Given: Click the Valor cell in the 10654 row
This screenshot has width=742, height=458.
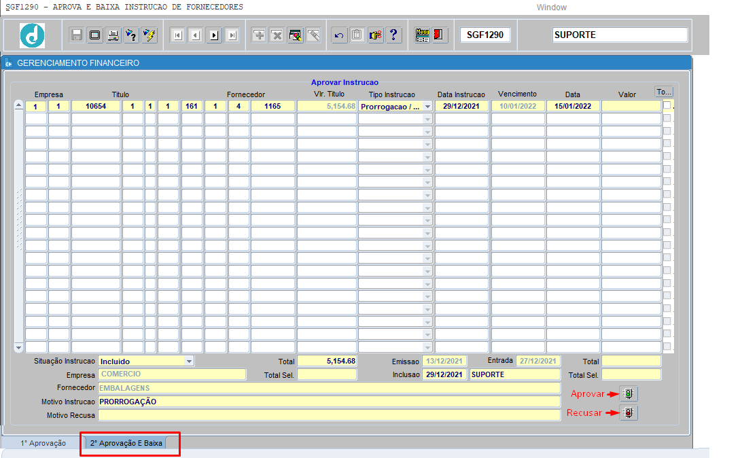Looking at the screenshot, I should (x=631, y=107).
